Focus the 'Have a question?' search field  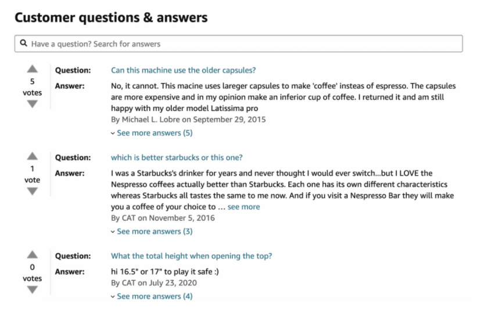pos(239,44)
